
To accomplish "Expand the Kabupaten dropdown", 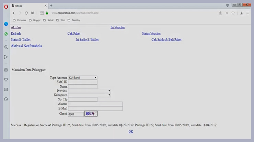I will point(90,95).
